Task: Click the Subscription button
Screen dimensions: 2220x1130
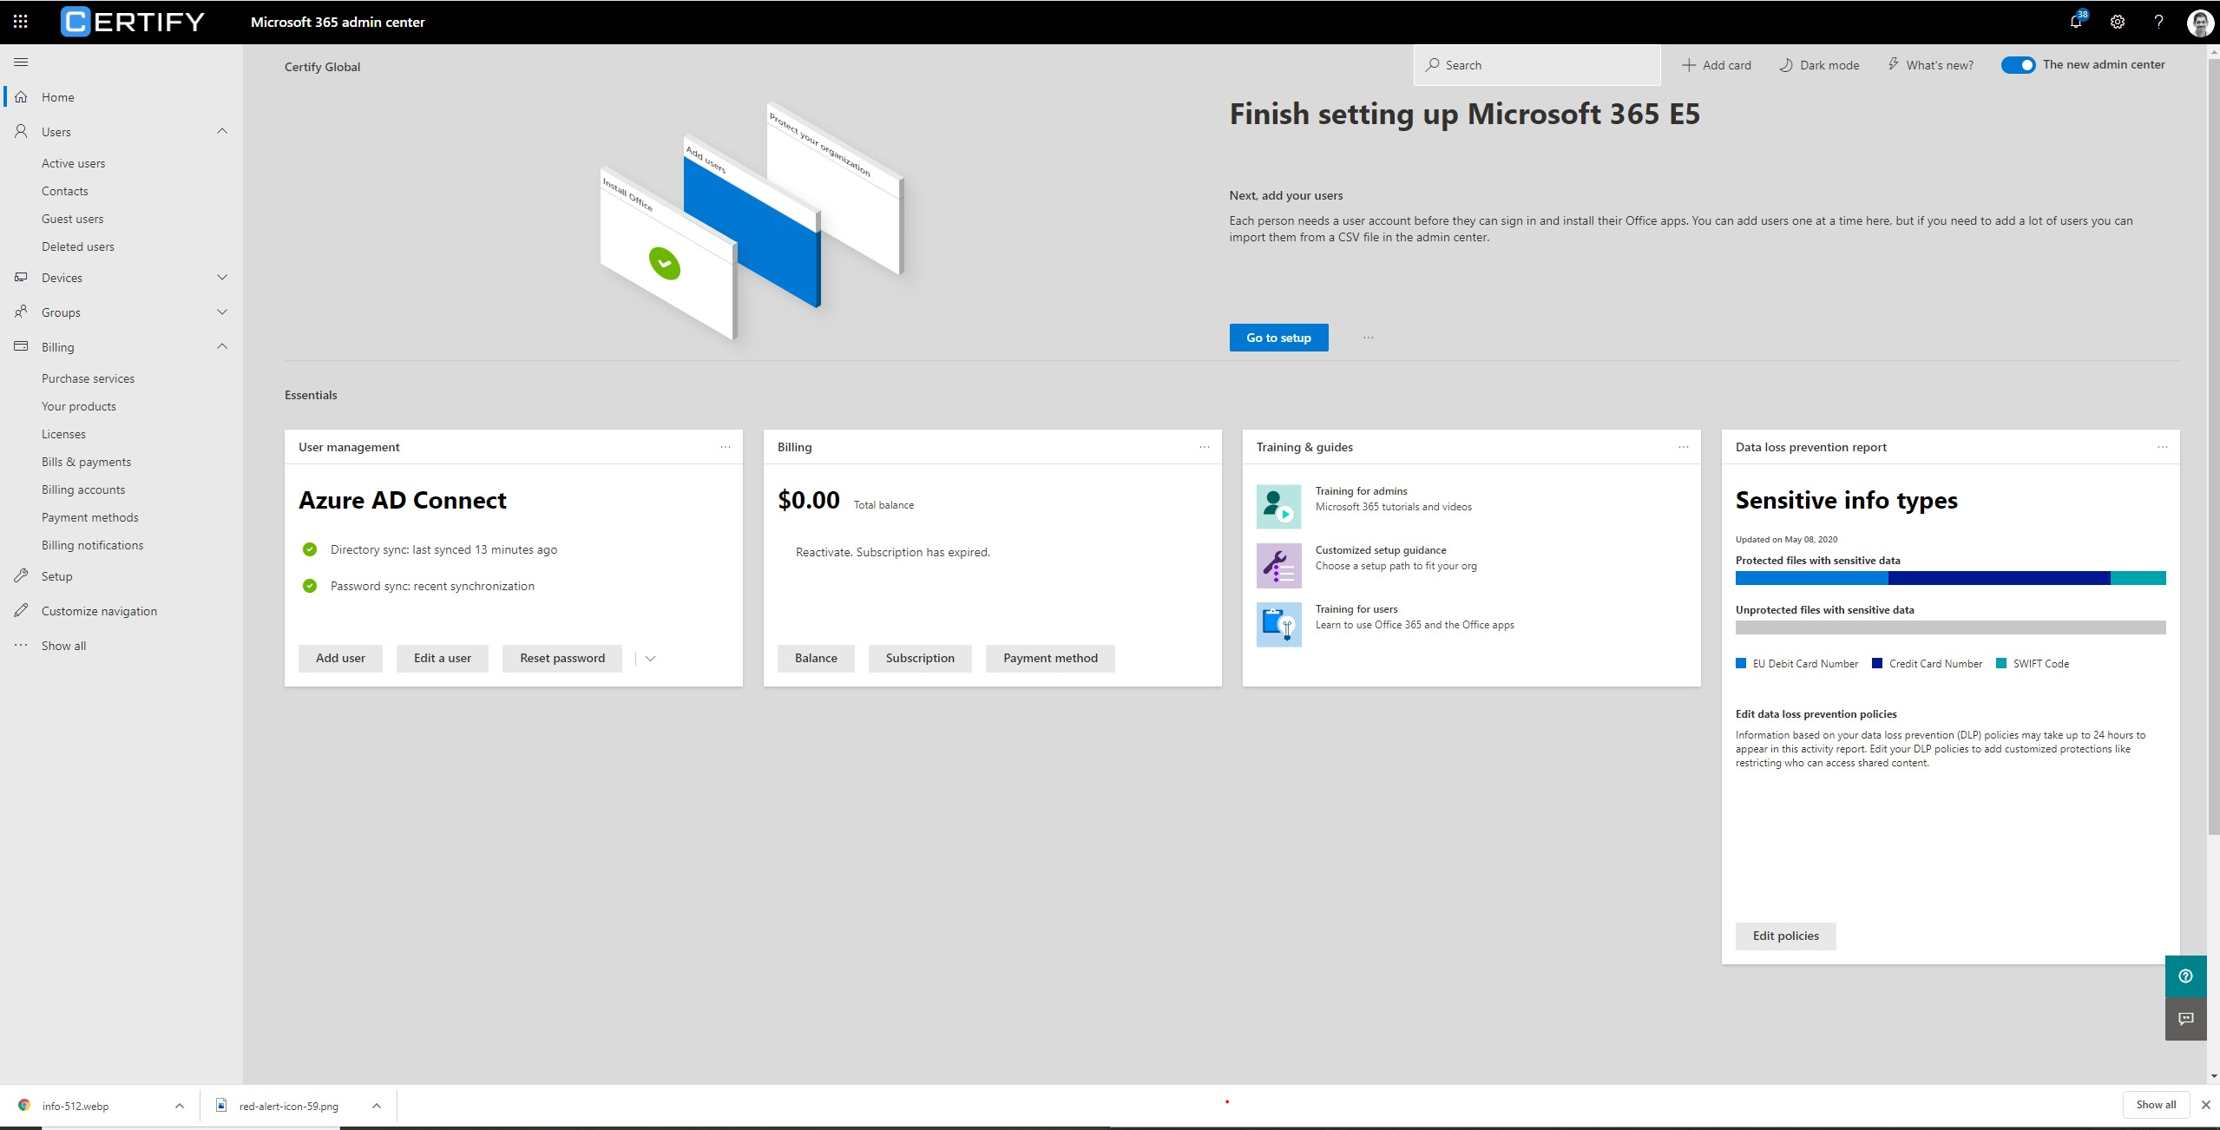Action: point(920,658)
